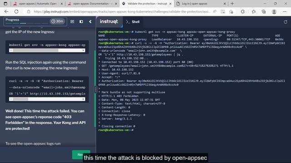Close the open-appsec Documentation tab

pyautogui.click(x=116, y=4)
